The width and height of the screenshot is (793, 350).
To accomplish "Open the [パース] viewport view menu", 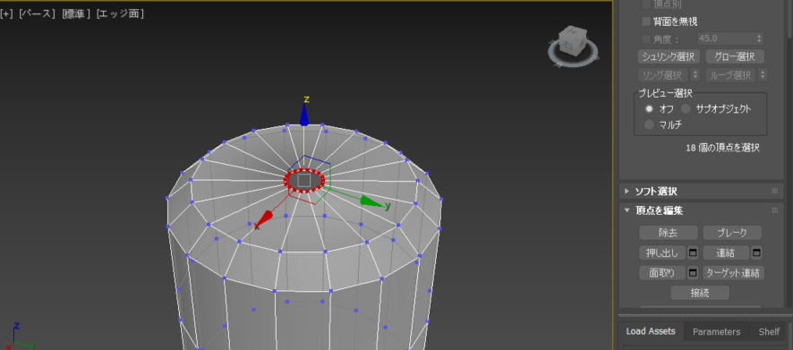I will (37, 13).
